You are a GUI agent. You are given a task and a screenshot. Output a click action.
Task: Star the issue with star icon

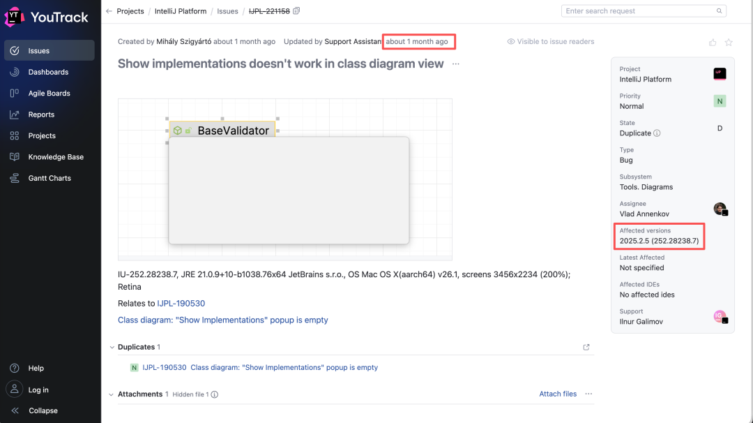(729, 43)
